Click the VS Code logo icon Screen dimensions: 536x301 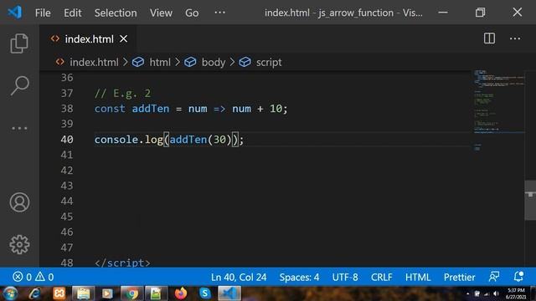coord(15,13)
